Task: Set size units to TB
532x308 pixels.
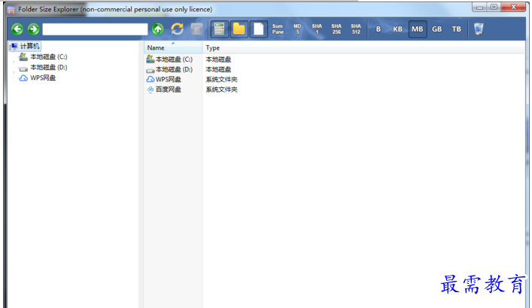Action: click(456, 29)
